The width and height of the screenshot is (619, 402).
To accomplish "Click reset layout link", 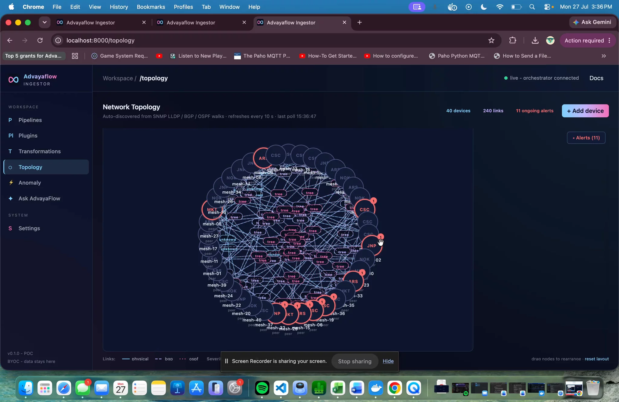I will coord(597,359).
